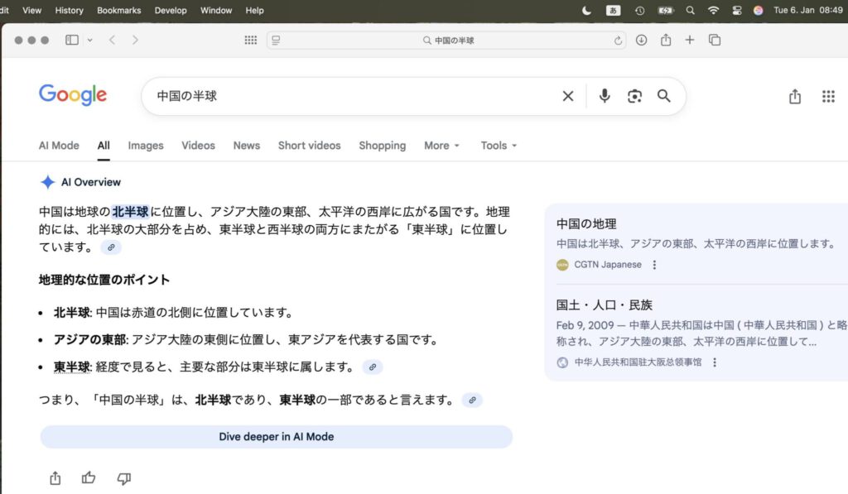Click the magnifying glass search button
Image resolution: width=848 pixels, height=494 pixels.
click(664, 96)
